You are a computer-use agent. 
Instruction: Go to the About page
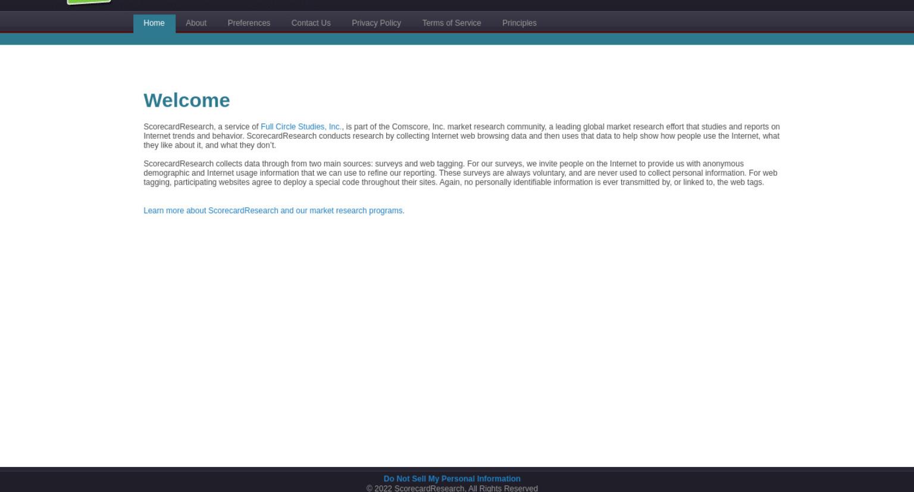point(196,23)
